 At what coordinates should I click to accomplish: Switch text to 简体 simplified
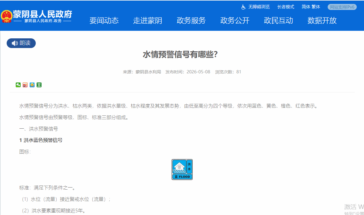click(x=306, y=7)
